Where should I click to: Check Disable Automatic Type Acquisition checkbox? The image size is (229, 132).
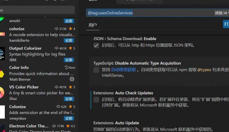96,70
